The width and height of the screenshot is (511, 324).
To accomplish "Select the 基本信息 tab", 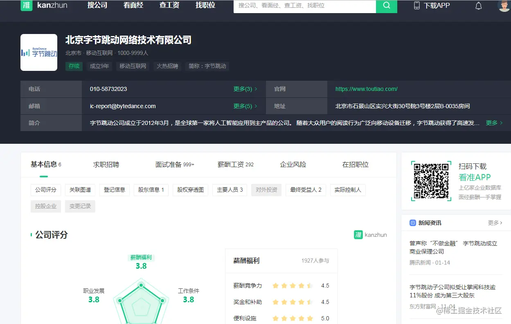I will point(46,165).
